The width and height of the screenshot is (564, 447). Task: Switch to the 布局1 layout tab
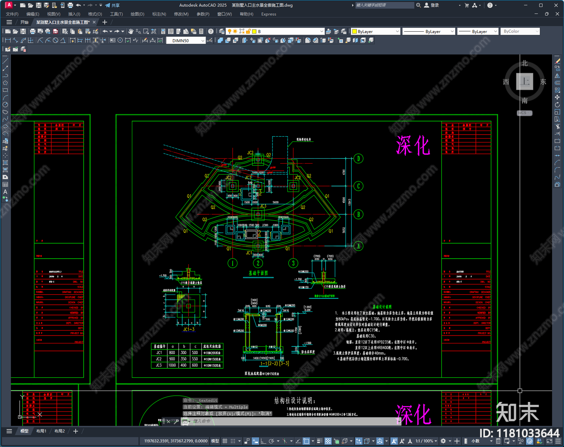coord(41,431)
